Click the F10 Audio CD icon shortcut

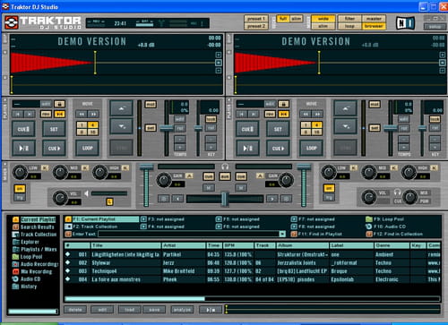[368, 227]
